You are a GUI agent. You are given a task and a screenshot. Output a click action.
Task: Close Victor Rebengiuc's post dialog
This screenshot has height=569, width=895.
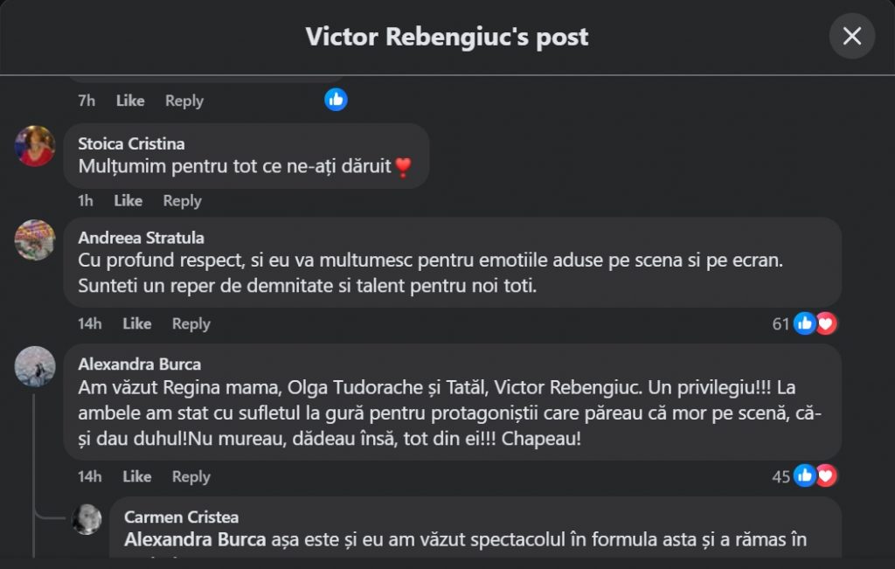pyautogui.click(x=851, y=36)
